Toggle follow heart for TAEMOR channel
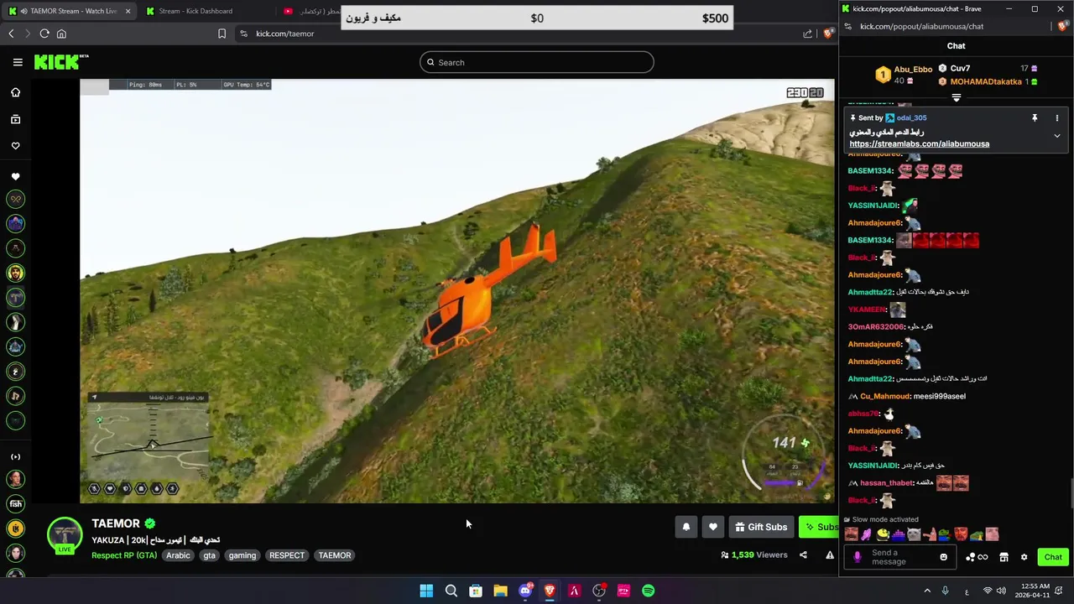1074x604 pixels. (x=712, y=527)
